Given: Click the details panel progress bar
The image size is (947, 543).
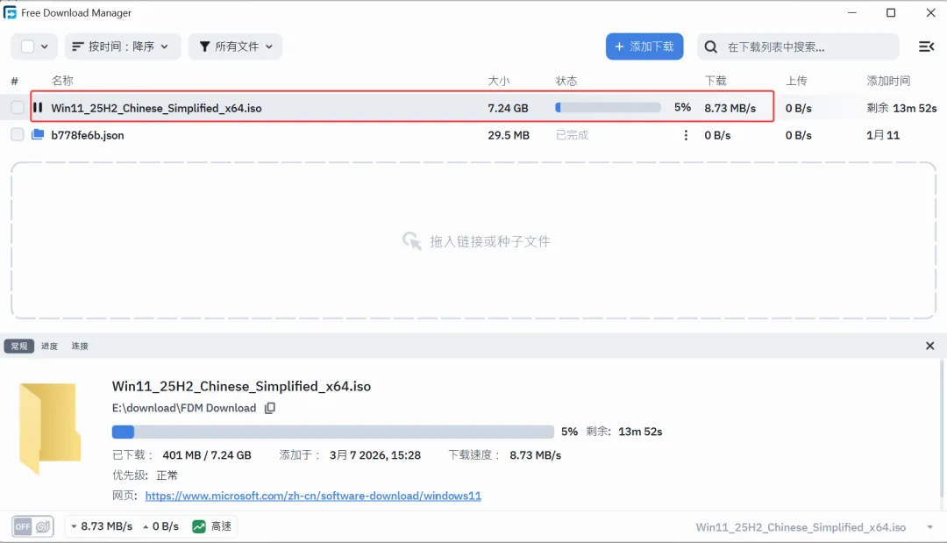Looking at the screenshot, I should [333, 432].
